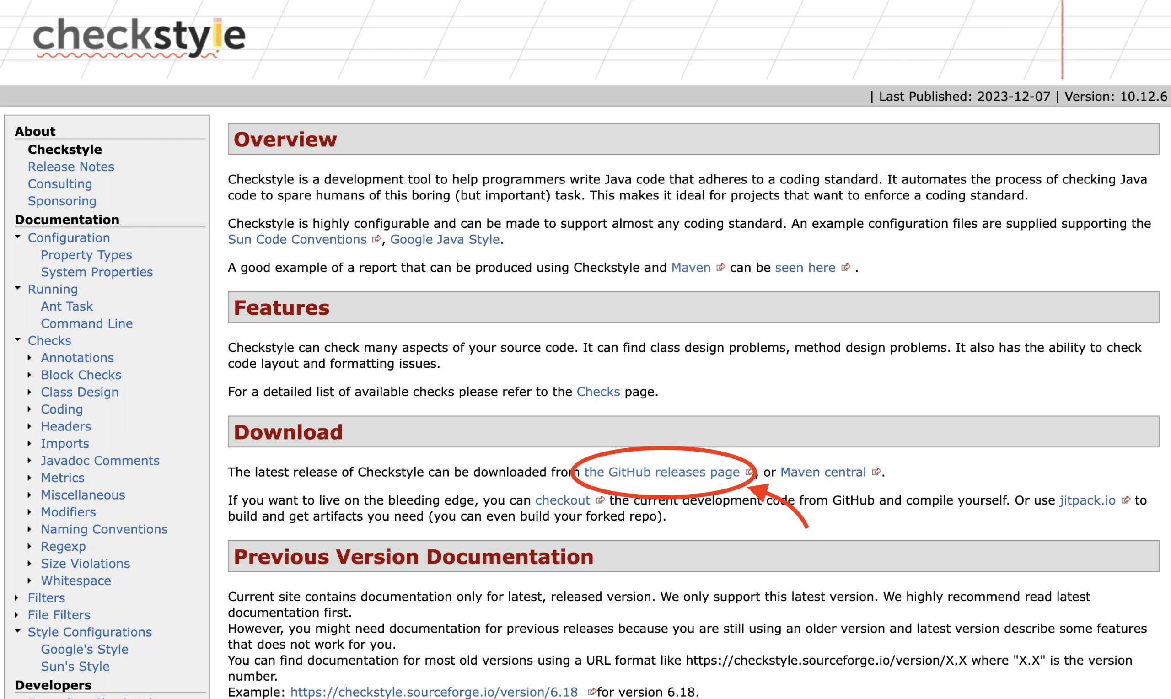This screenshot has height=699, width=1171.
Task: Open Release Notes in sidebar
Action: pyautogui.click(x=71, y=167)
